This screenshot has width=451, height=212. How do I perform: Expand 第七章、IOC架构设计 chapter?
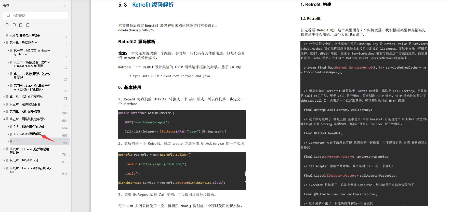(x=4, y=160)
